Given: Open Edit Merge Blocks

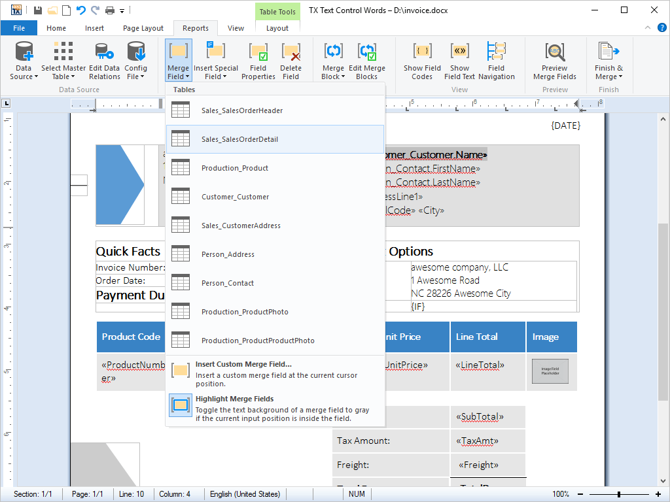Looking at the screenshot, I should pyautogui.click(x=367, y=60).
